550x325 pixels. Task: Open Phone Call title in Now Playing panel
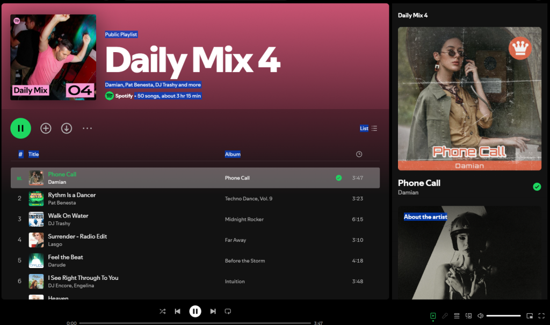tap(419, 183)
